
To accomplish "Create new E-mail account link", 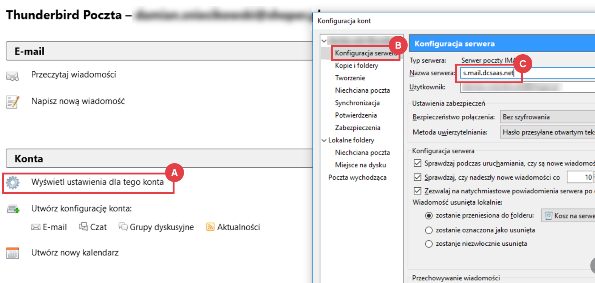I will 55,227.
